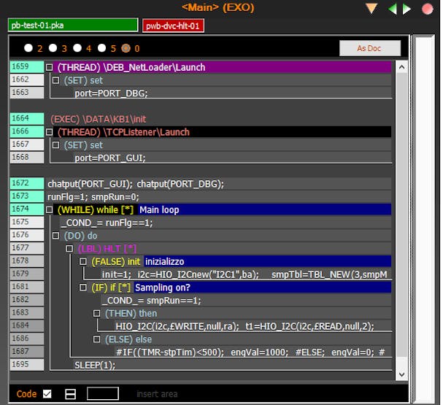
Task: Click scrollbar down arrow in code panel
Action: tap(401, 374)
